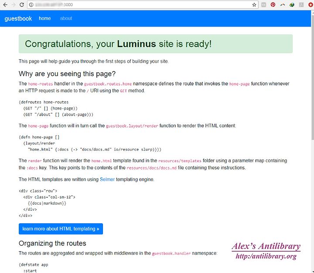The width and height of the screenshot is (314, 273).
Task: Click the resources/templates inline code
Action: coord(180,160)
